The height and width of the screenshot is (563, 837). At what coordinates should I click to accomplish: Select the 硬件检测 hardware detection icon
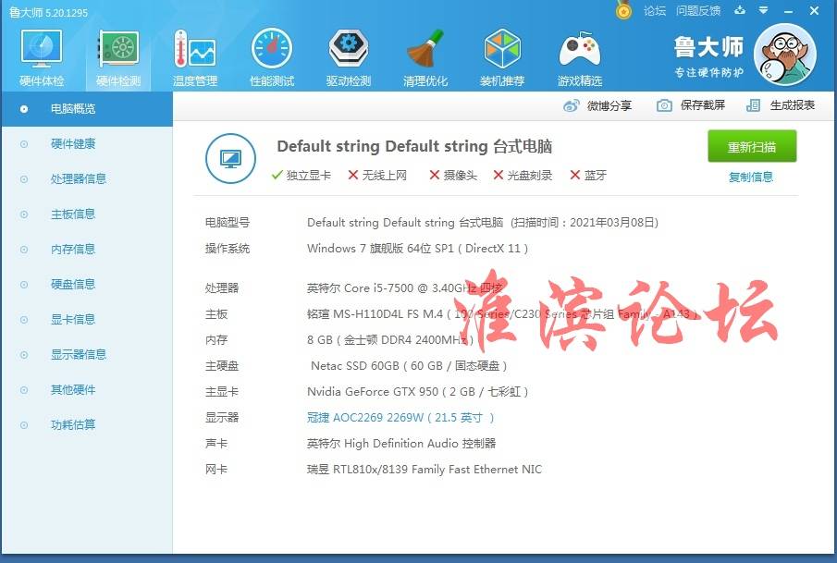118,57
